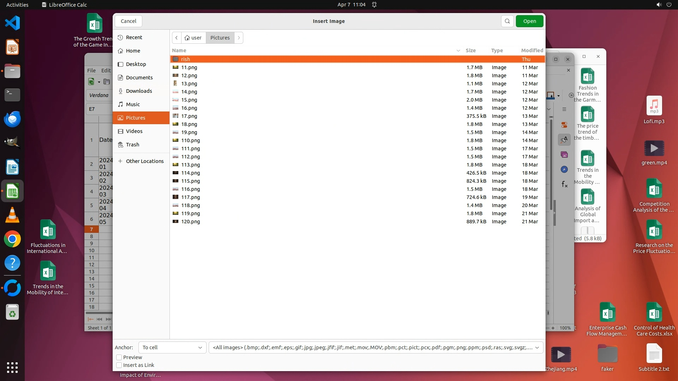This screenshot has height=381, width=678.
Task: Open Trash in sidebar
Action: click(x=132, y=145)
